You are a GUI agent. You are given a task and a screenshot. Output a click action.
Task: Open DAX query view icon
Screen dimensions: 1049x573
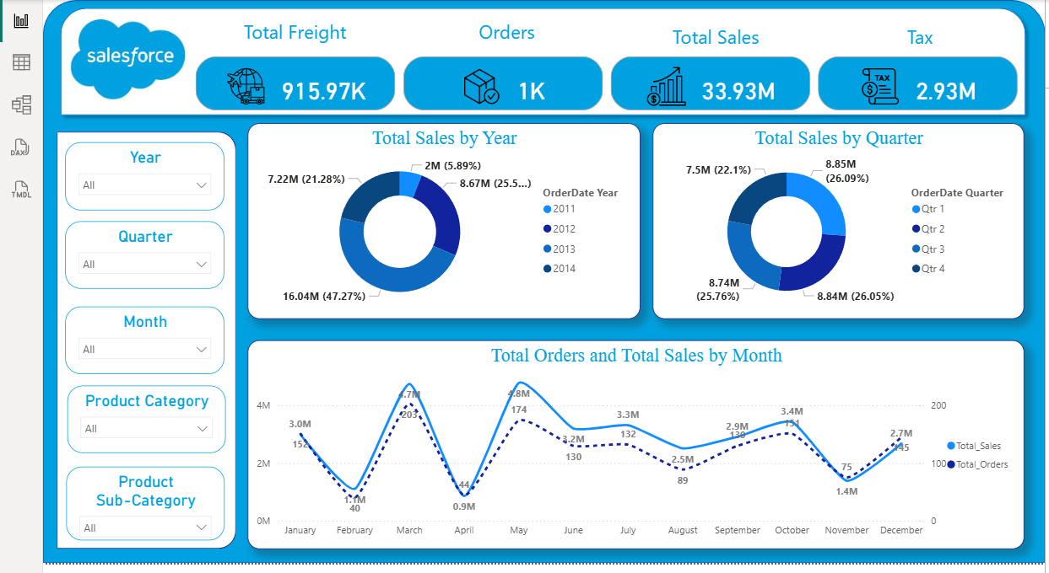21,147
